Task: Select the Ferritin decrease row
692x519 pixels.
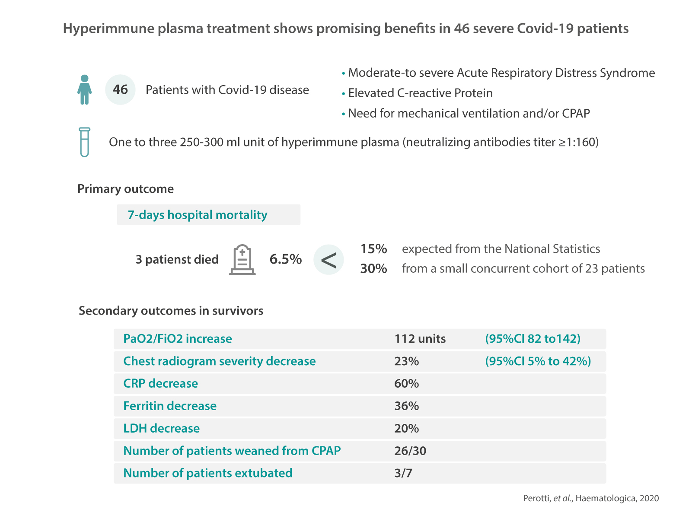Action: [x=170, y=406]
